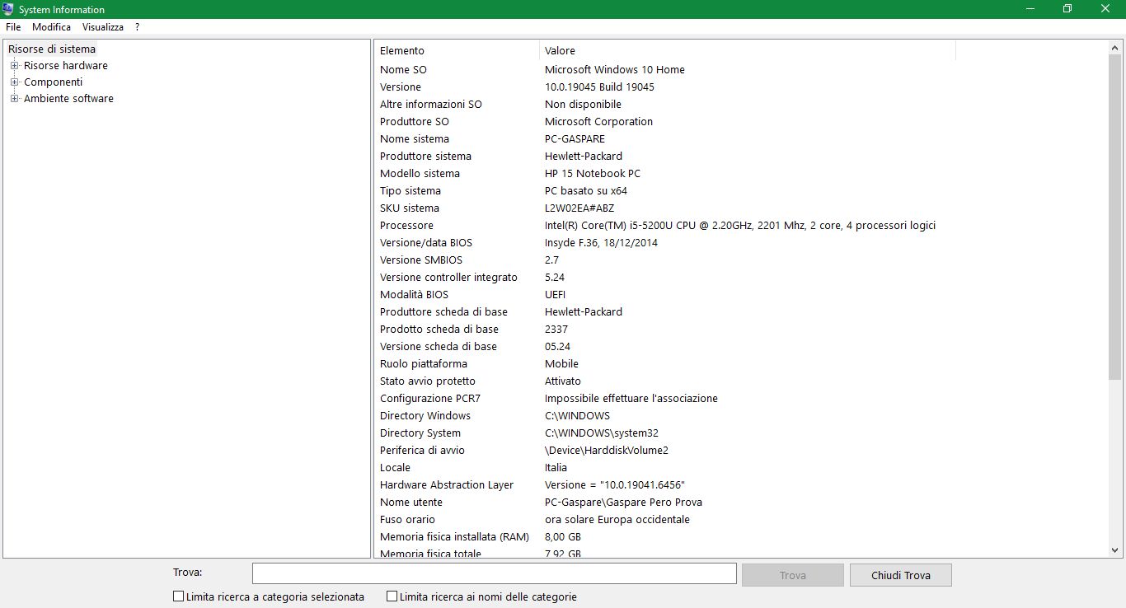Image resolution: width=1126 pixels, height=608 pixels.
Task: Click the Chiudi Trova button
Action: 900,575
